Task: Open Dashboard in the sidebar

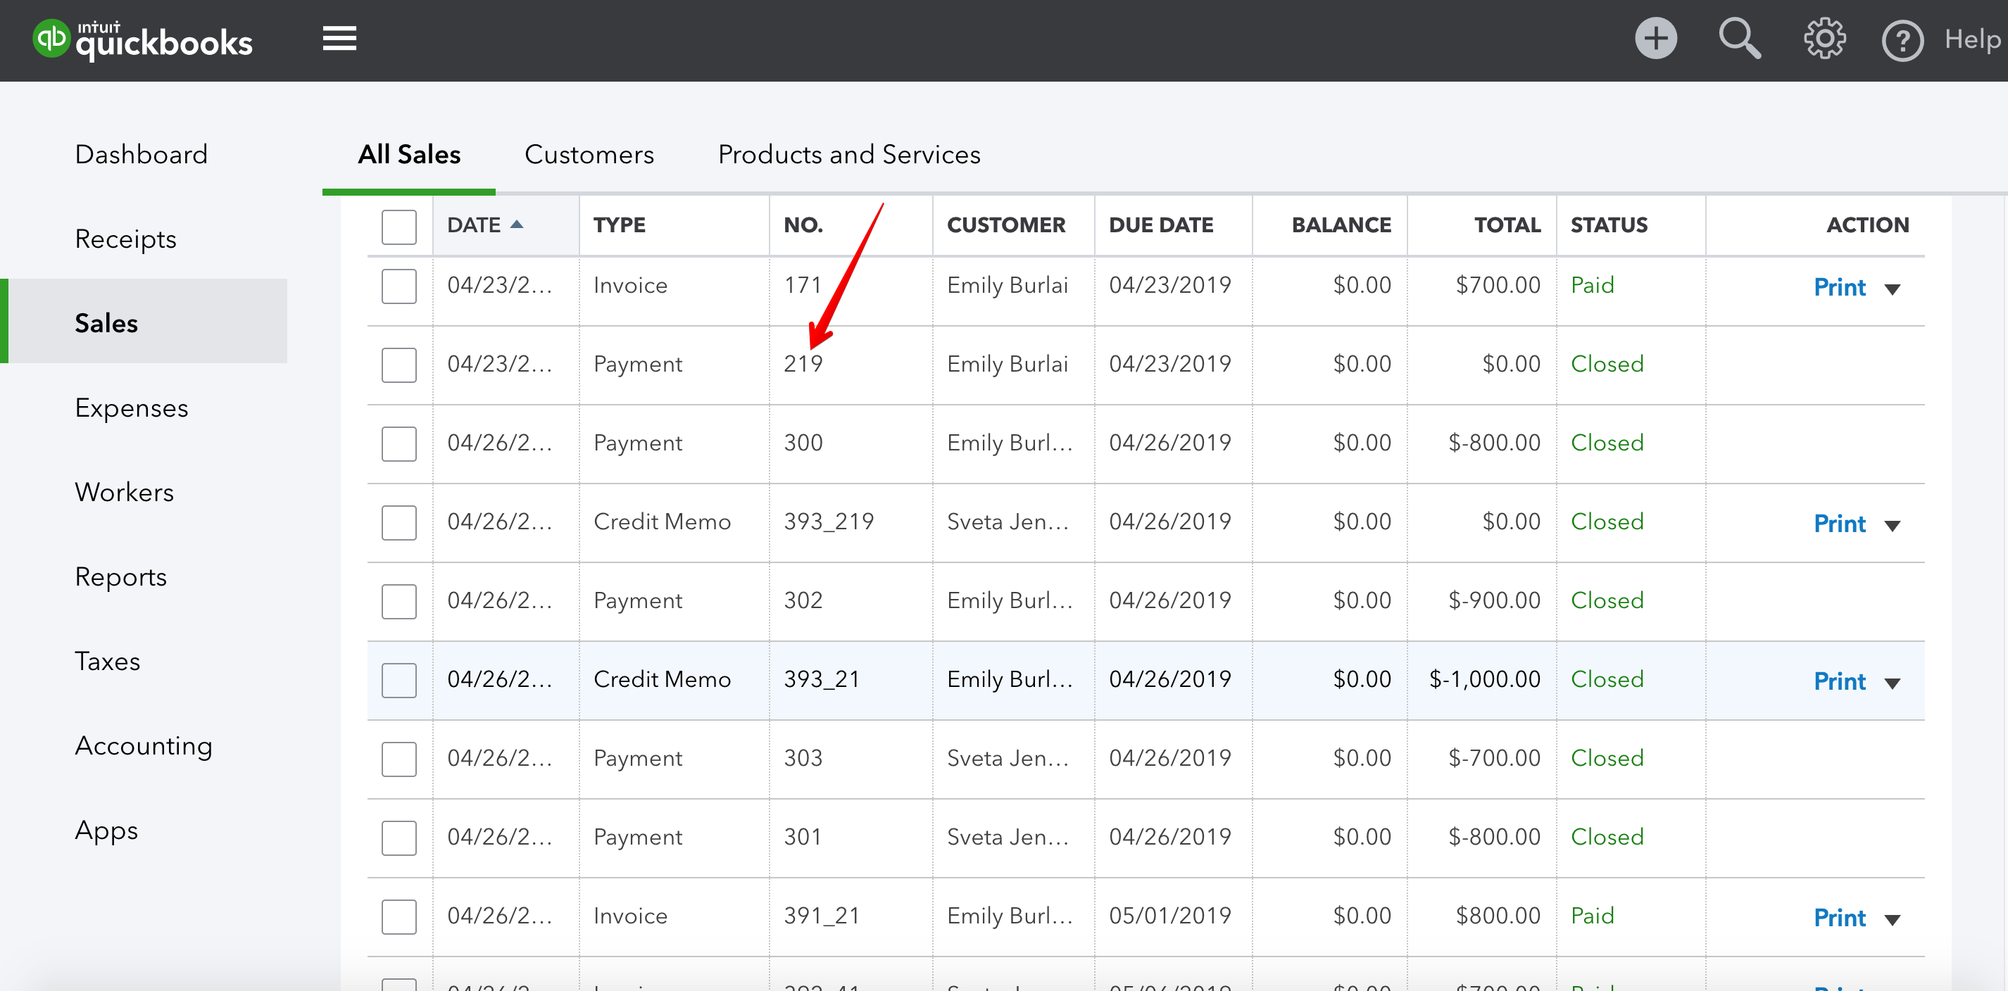Action: point(141,154)
